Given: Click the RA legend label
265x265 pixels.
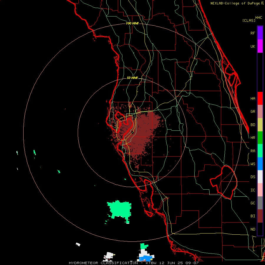Looking at the screenshot, I should click(253, 151).
